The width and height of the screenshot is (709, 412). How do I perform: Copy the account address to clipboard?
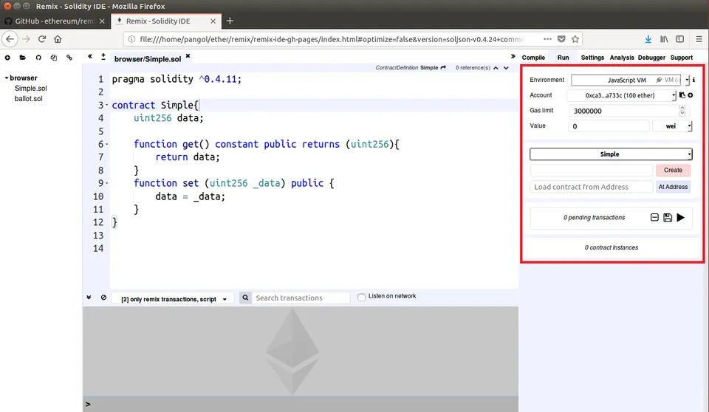(x=682, y=95)
